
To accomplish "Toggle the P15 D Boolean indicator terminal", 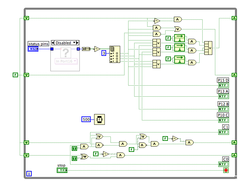I will point(223,85).
